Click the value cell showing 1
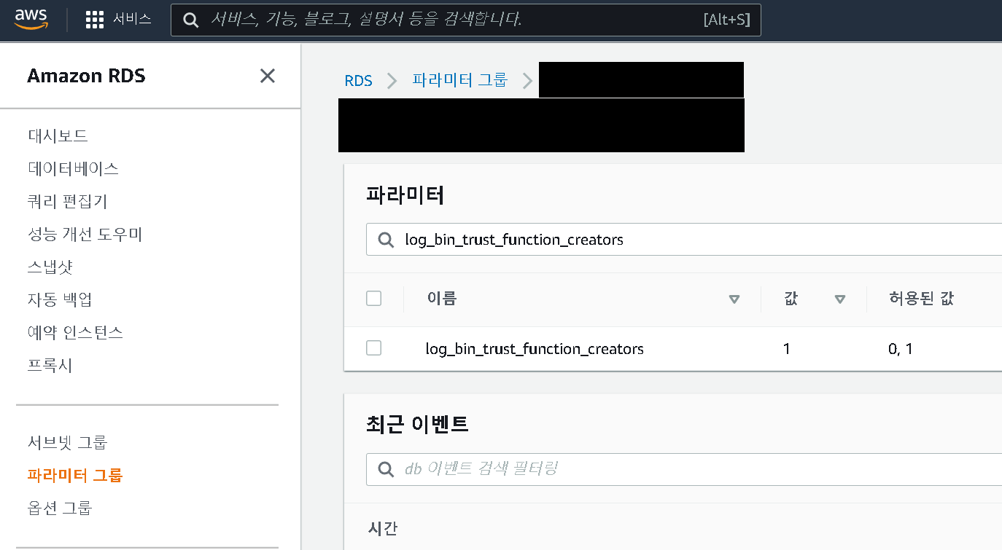The image size is (1002, 550). click(787, 349)
